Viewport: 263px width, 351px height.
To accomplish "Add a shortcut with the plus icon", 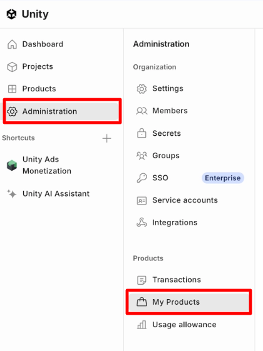I will 106,138.
